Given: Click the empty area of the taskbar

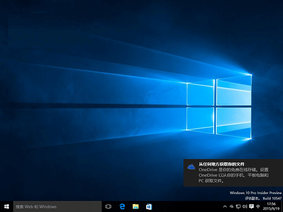Looking at the screenshot, I should (189, 206).
